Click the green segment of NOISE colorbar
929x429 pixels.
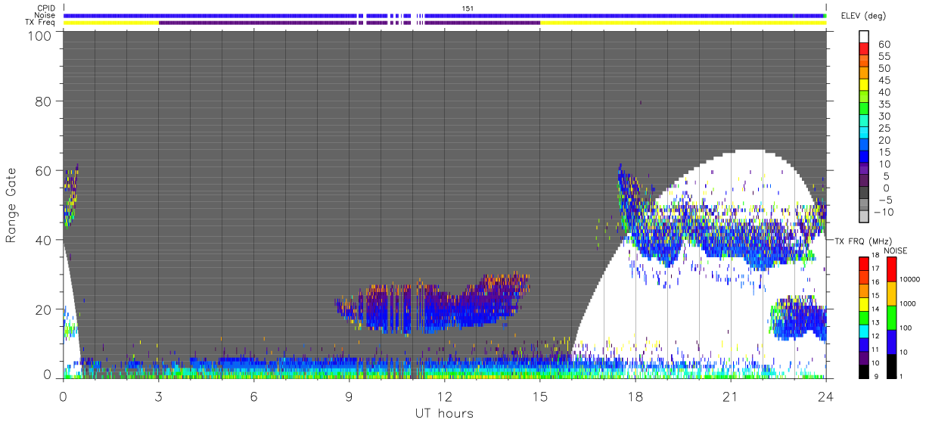pyautogui.click(x=890, y=318)
